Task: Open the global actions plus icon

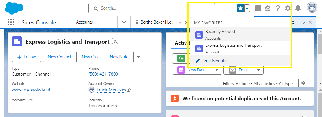Action: coord(258,8)
